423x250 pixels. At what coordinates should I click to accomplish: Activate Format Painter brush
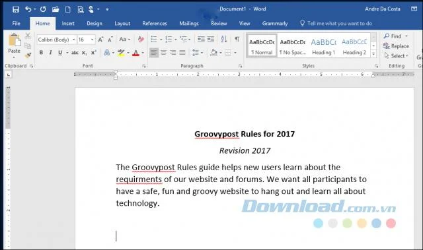point(28,55)
